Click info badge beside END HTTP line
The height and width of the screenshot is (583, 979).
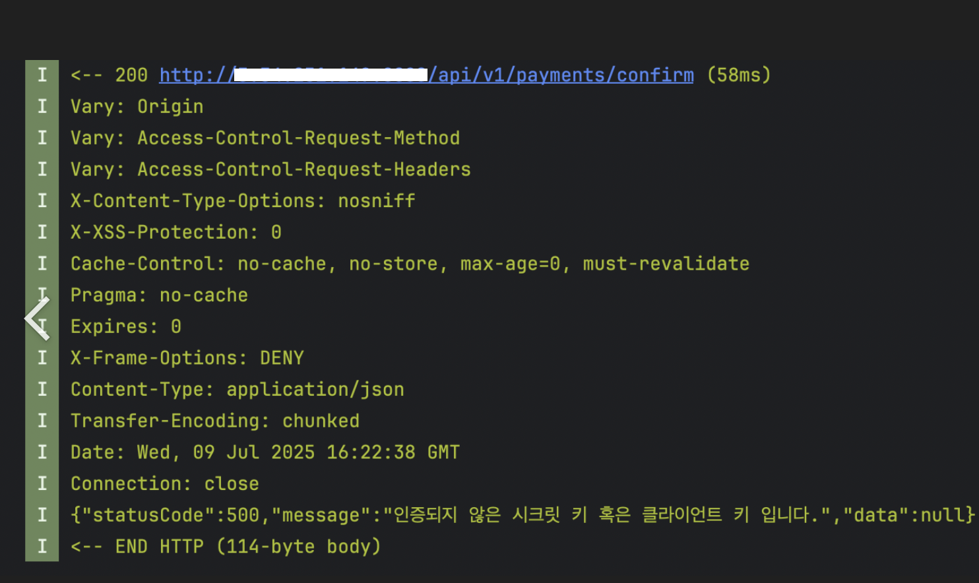tap(42, 547)
